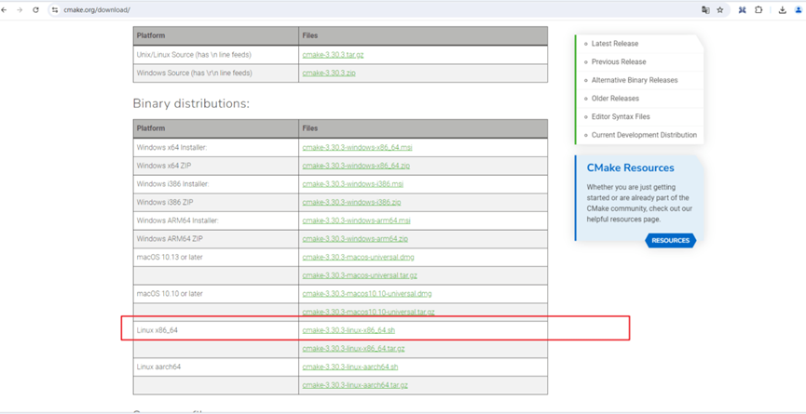The width and height of the screenshot is (806, 414).
Task: Click the Binary distributions: heading
Action: click(191, 103)
